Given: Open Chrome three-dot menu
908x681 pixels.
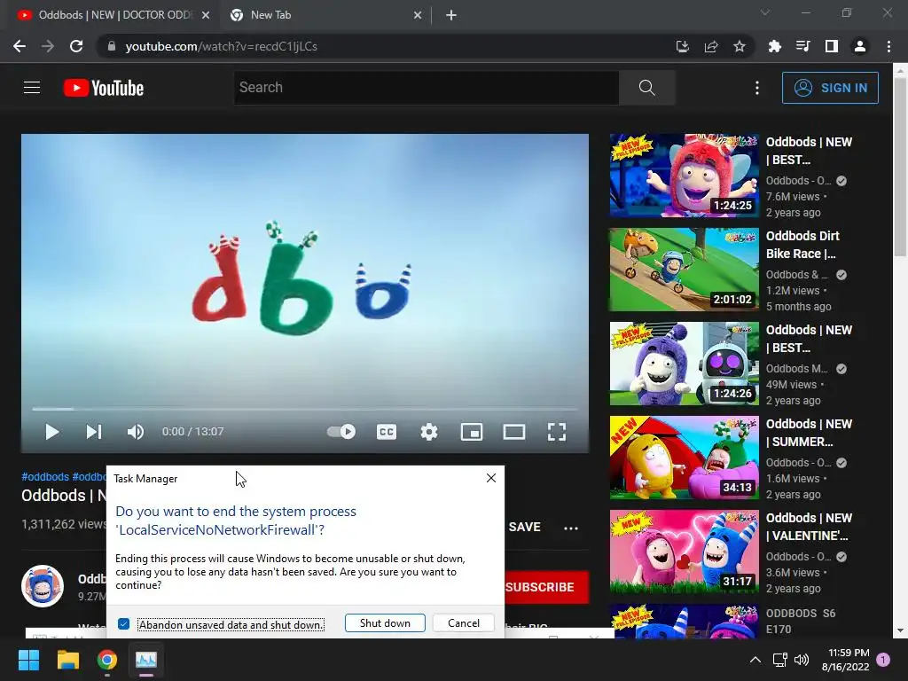Looking at the screenshot, I should (888, 46).
